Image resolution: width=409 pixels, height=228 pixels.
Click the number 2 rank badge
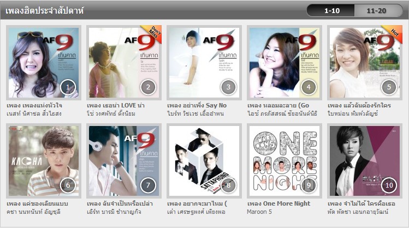coord(148,87)
